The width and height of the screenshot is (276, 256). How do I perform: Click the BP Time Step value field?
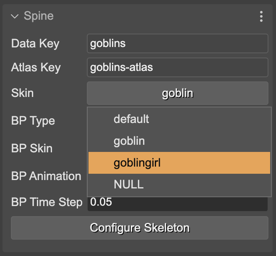tap(177, 202)
